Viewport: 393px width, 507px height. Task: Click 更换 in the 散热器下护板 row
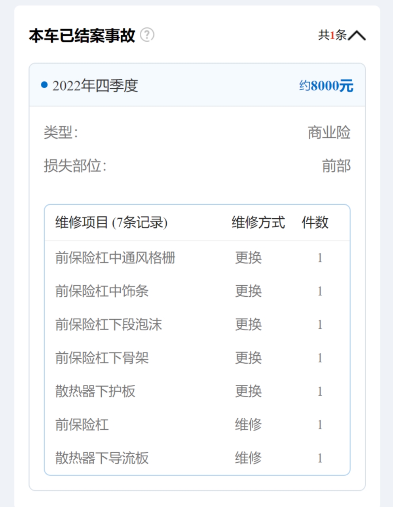(249, 391)
